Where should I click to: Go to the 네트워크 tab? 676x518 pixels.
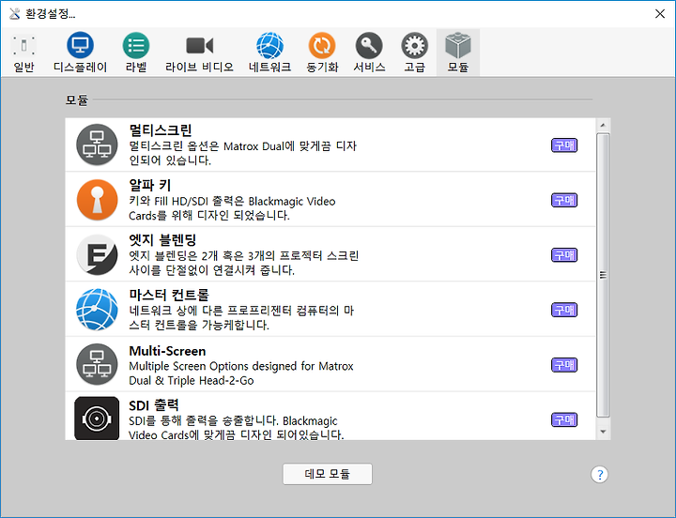coord(269,53)
